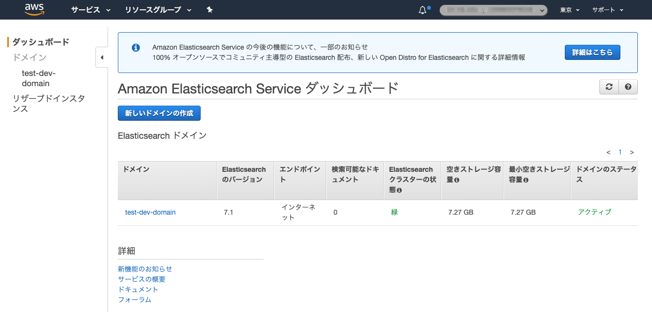Open the notification bell icon

tap(422, 9)
